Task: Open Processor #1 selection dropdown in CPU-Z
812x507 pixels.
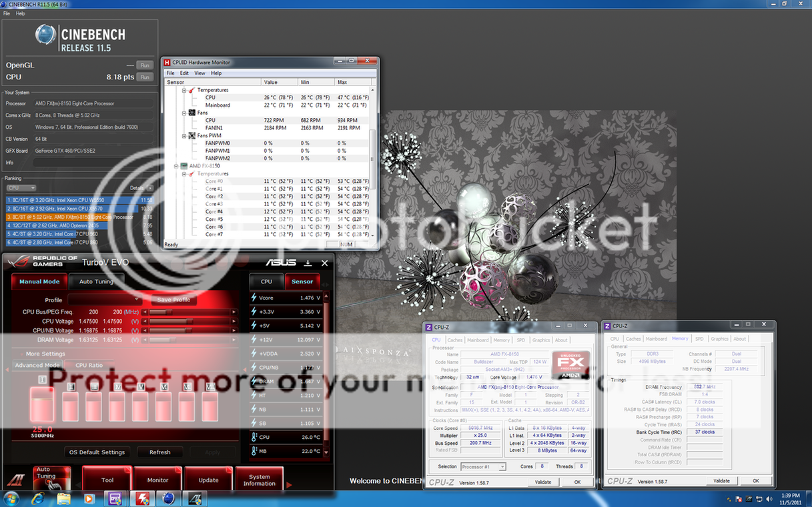Action: click(x=484, y=466)
